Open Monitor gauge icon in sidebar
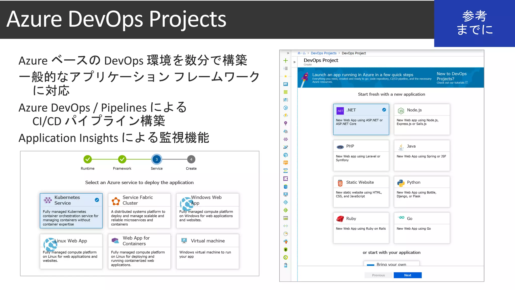Screen dimensions: 515x290 tap(285, 234)
